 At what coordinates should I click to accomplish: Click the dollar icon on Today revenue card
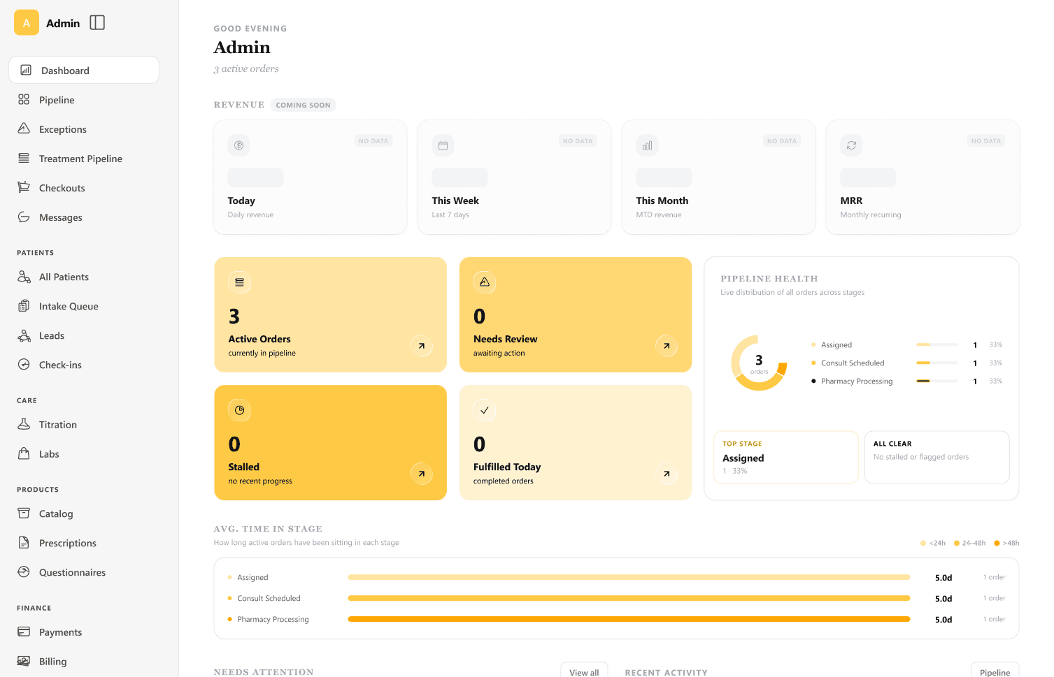coord(239,145)
